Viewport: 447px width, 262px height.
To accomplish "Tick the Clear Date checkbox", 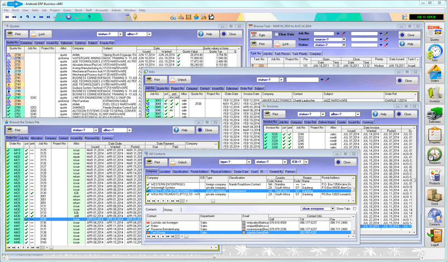I will pyautogui.click(x=275, y=35).
